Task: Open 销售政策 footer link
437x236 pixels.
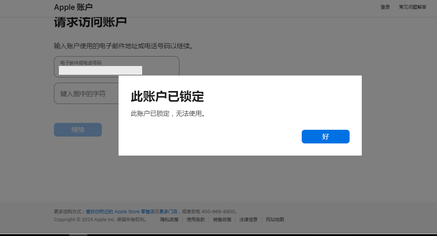Action: tap(222, 220)
